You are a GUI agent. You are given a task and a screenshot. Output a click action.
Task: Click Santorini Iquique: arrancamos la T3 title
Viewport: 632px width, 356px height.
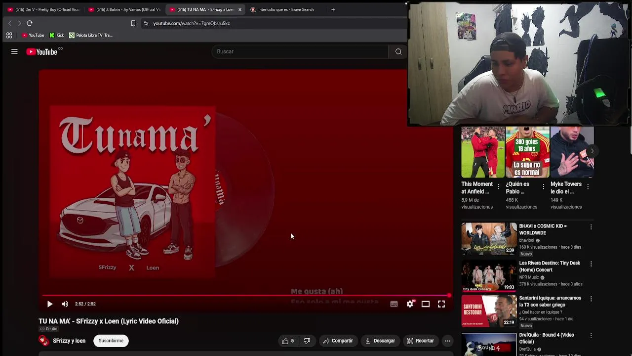coord(550,302)
